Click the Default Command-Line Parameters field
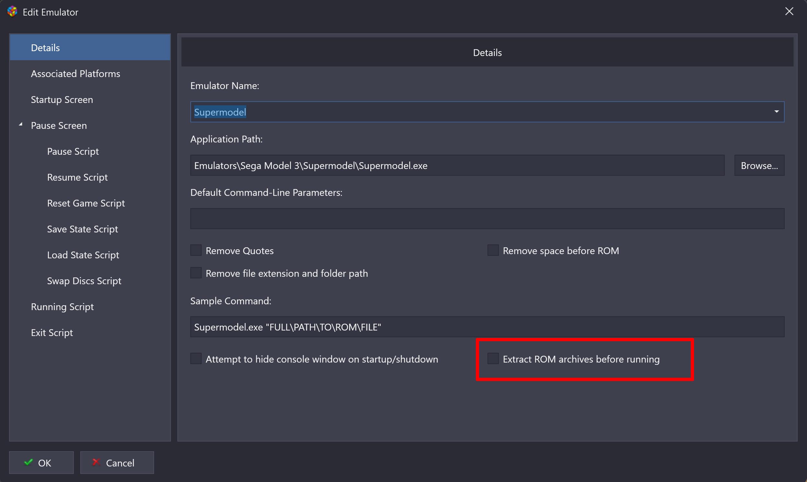 coord(487,219)
